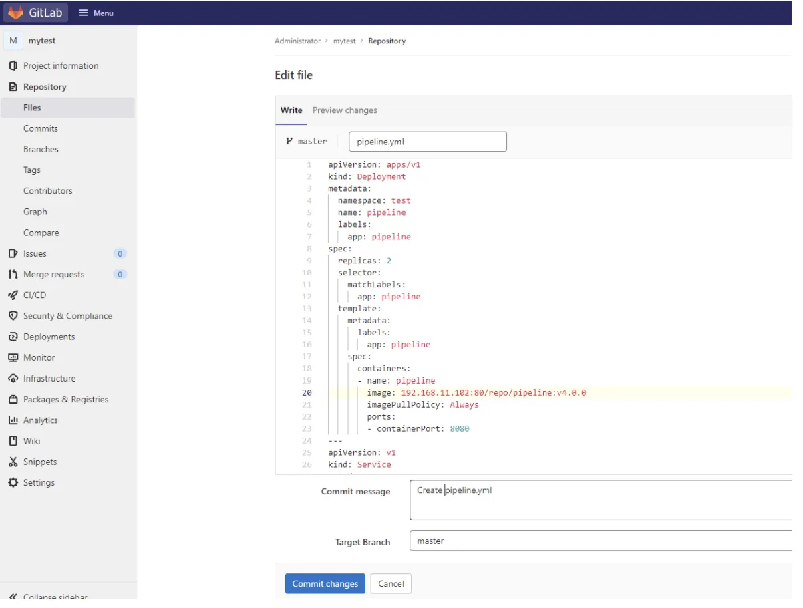Click the GitLab fox logo
The width and height of the screenshot is (803, 608).
pos(16,13)
